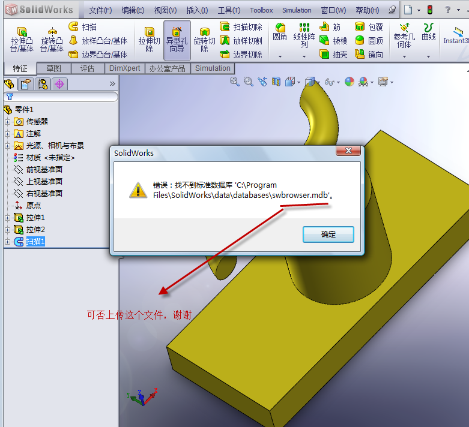Select the Wrap (包覆) tool
469x427 pixels.
[x=369, y=27]
